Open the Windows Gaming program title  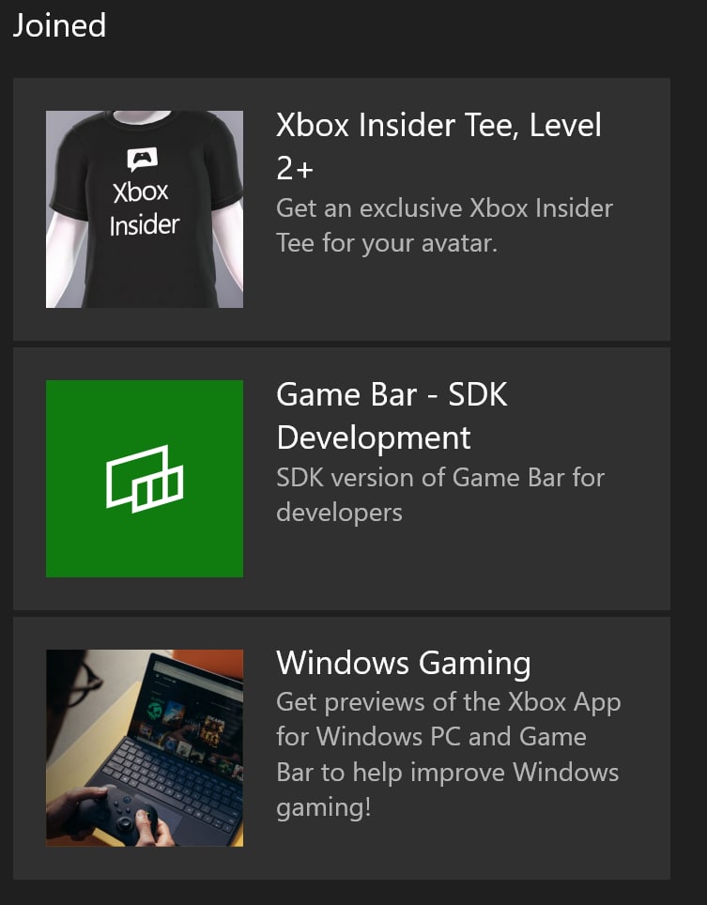click(x=404, y=663)
